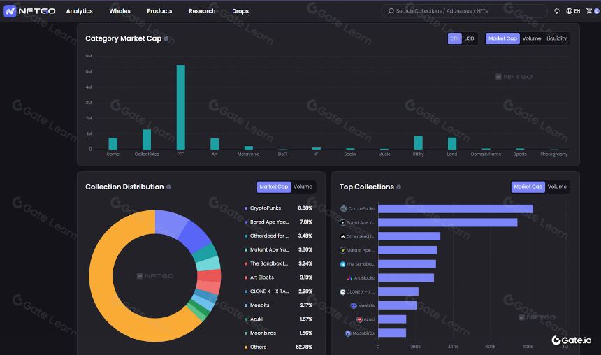Click Bored Ape icon in Top Collections
This screenshot has width=601, height=355.
(342, 222)
